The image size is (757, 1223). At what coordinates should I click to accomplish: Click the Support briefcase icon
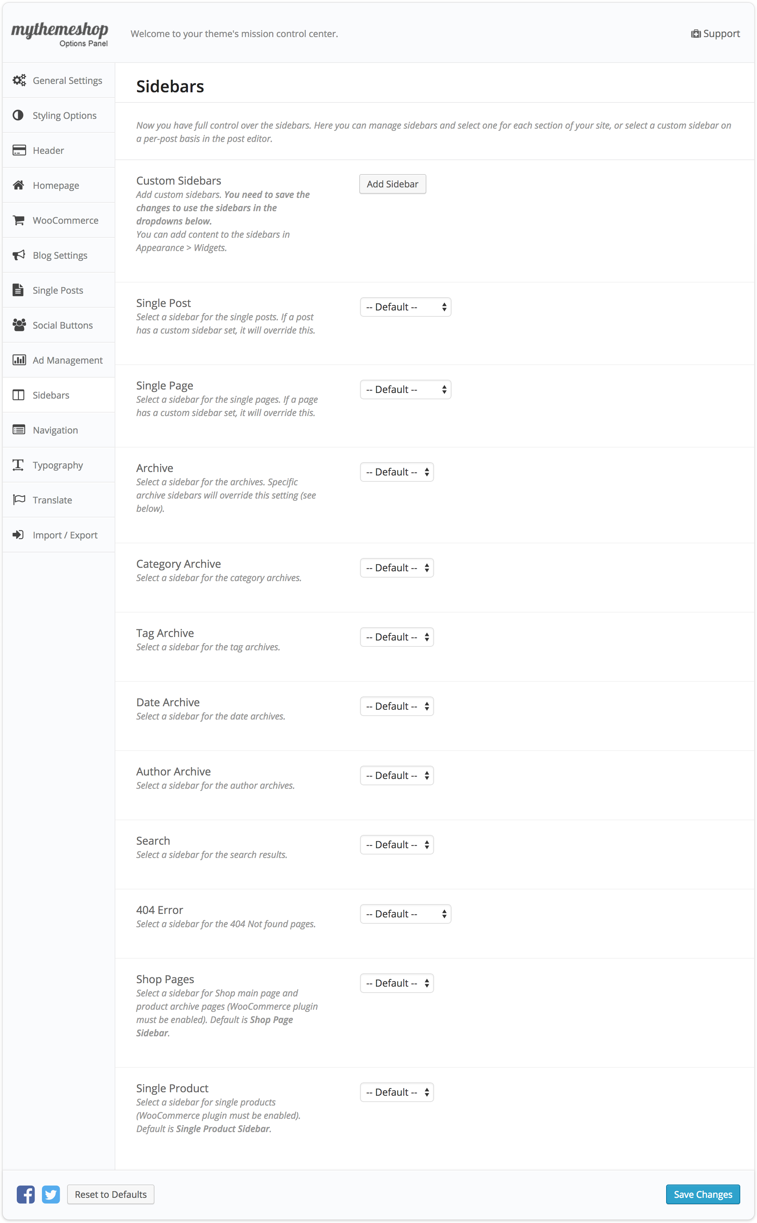(x=696, y=33)
